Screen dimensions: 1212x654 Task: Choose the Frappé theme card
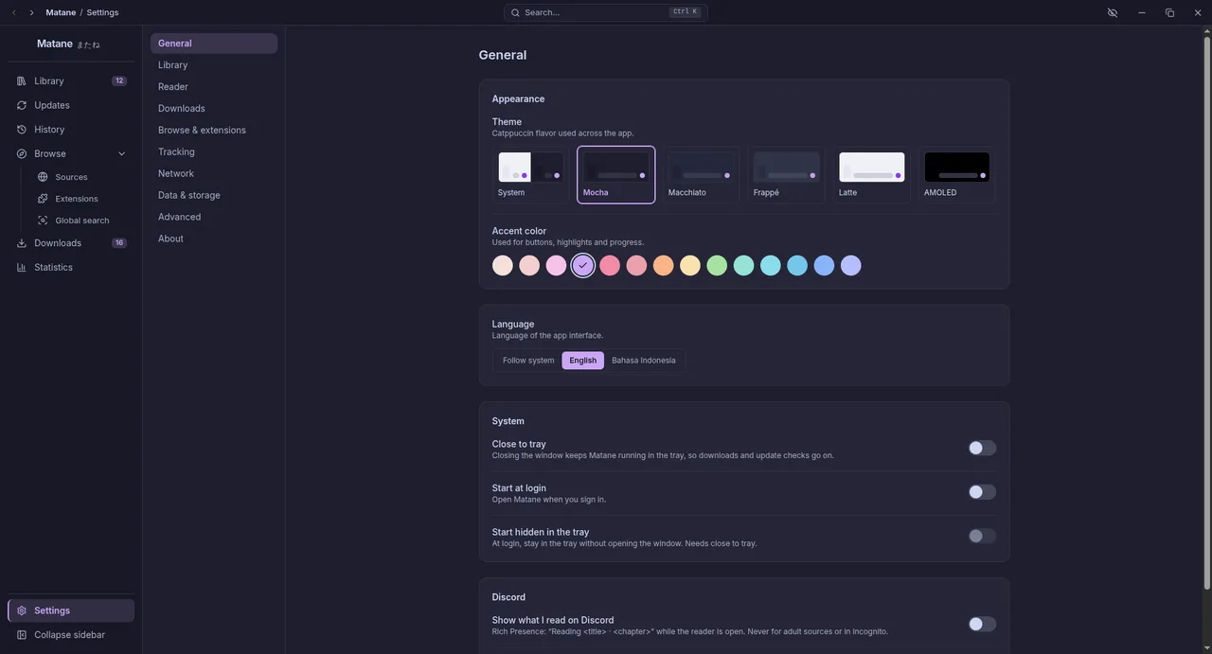(787, 175)
